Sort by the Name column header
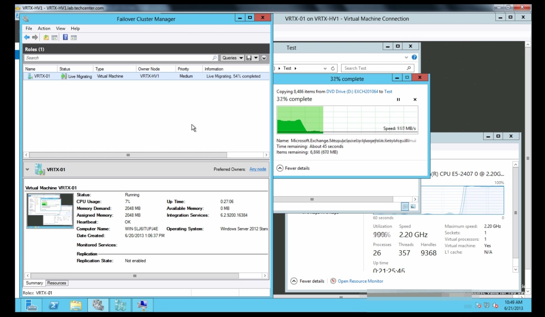 coord(40,69)
